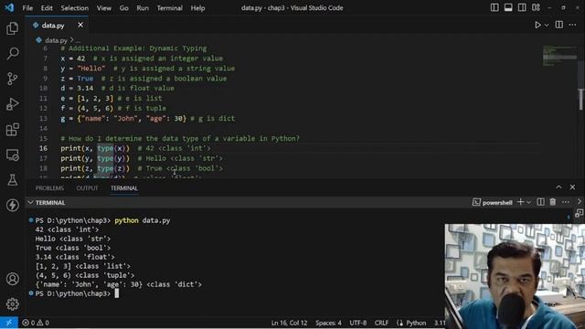585x329 pixels.
Task: Switch to the TERMINAL panel tab
Action: pyautogui.click(x=124, y=188)
